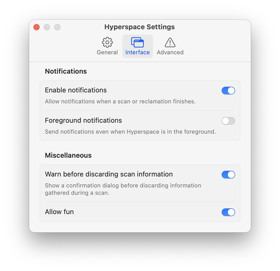Click the Hyperspace Settings window title

139,27
